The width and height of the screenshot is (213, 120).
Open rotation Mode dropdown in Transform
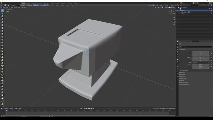coord(201,63)
